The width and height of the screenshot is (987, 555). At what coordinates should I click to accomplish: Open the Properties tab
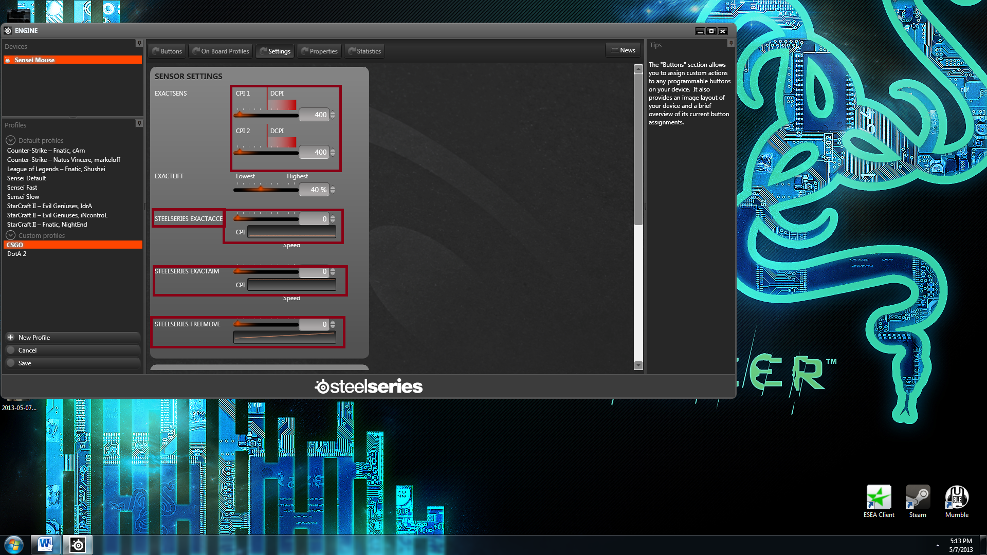[x=319, y=51]
